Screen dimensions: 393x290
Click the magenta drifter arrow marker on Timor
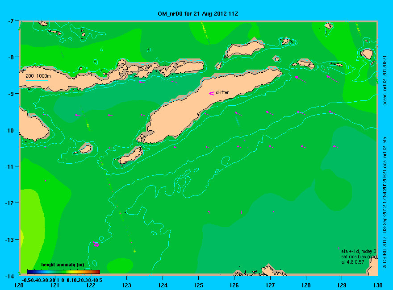pyautogui.click(x=212, y=93)
